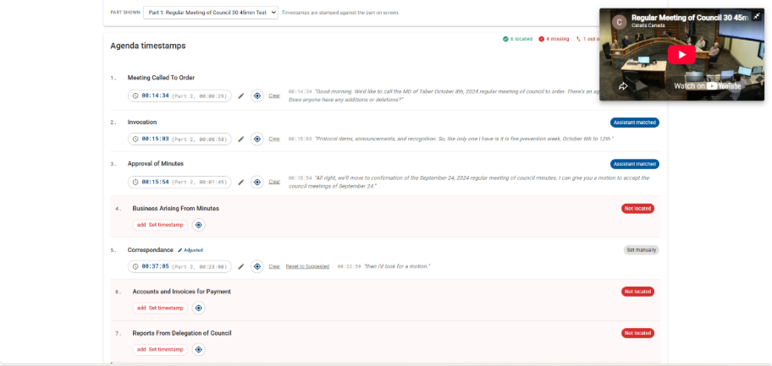
Task: Select the 00:15:03 timestamp field
Action: (179, 139)
